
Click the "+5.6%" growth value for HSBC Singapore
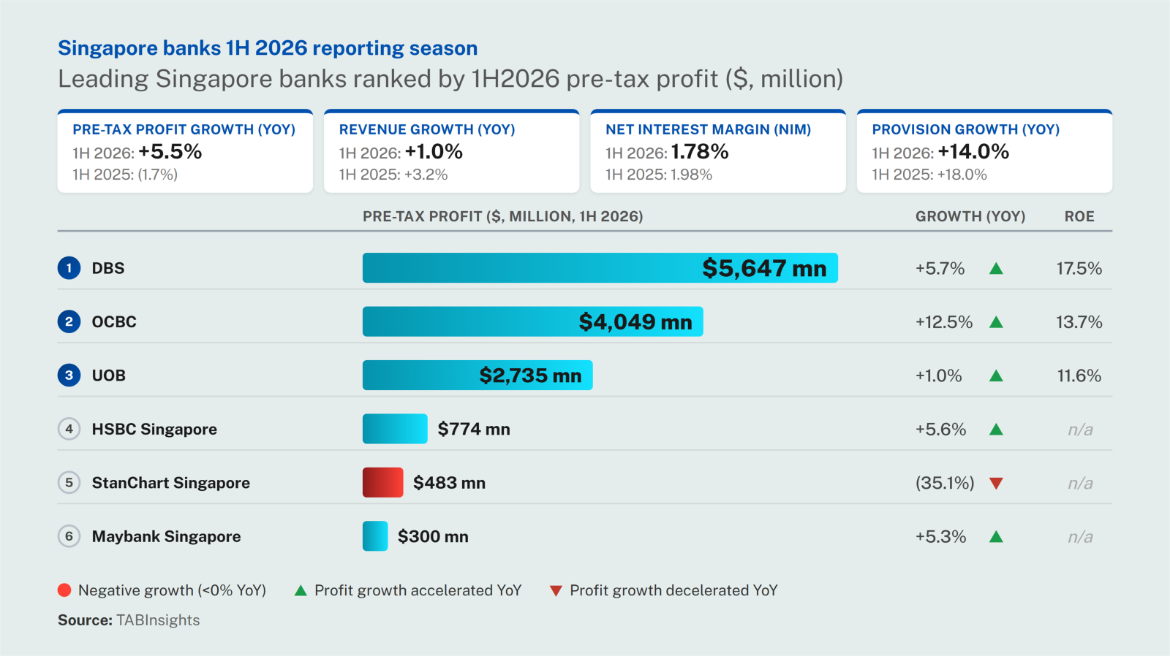pyautogui.click(x=941, y=430)
